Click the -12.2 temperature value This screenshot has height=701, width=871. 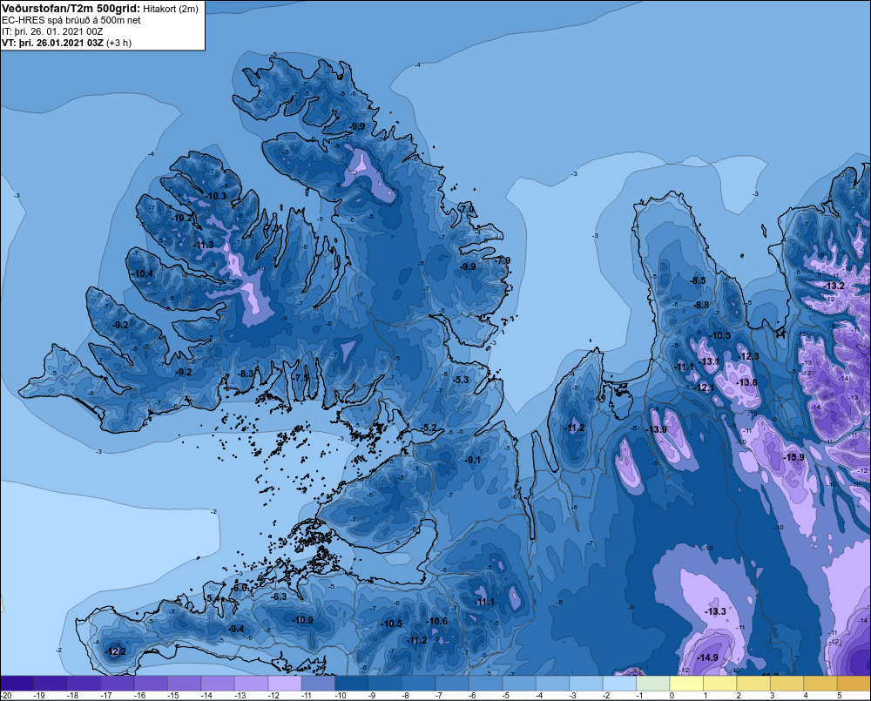115,651
